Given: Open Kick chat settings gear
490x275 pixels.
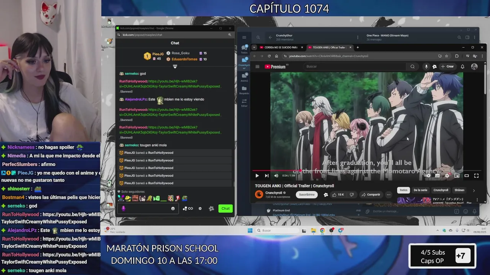Looking at the screenshot, I should coord(200,209).
